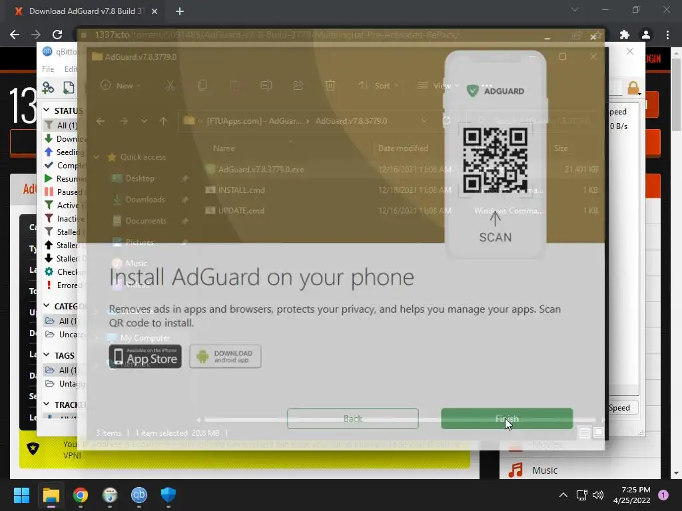Viewport: 682px width, 511px height.
Task: Select the Active status filter
Action: coord(63,205)
